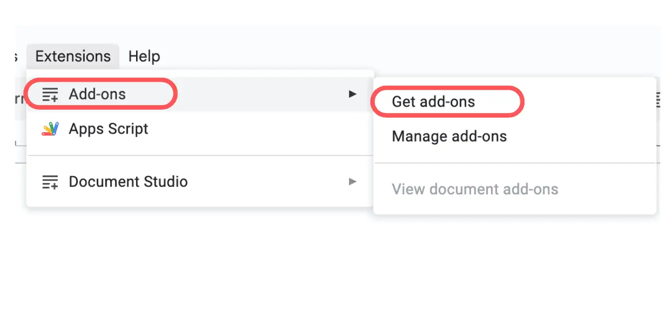Image resolution: width=663 pixels, height=319 pixels.
Task: Click the Document Studio list icon
Action: click(50, 182)
